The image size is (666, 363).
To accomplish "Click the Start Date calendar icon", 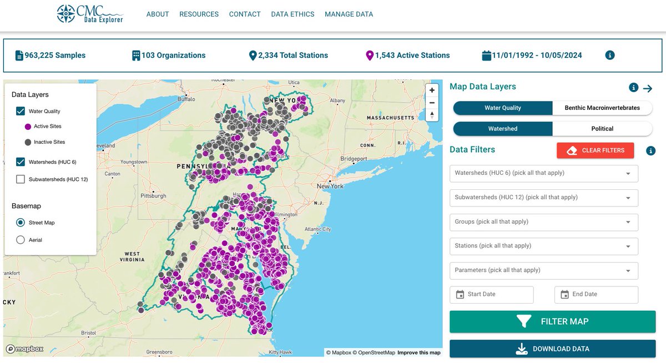I will tap(460, 294).
